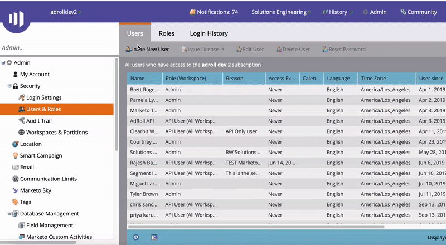Click the Smart Campaign lightbulb icon
Image resolution: width=446 pixels, height=245 pixels.
tap(15, 156)
